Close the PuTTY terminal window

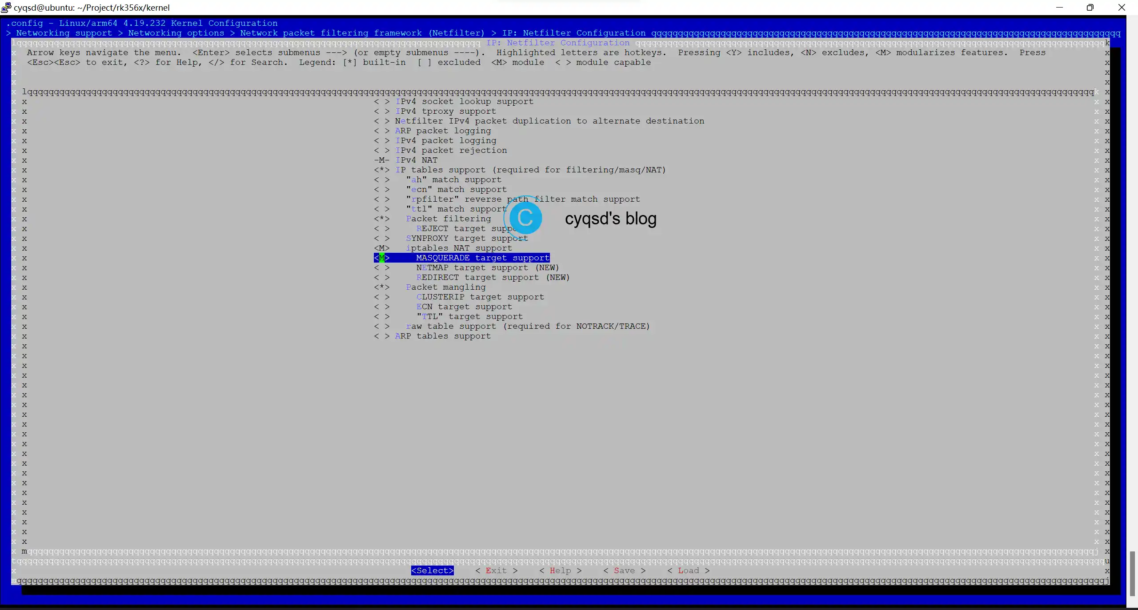tap(1122, 7)
